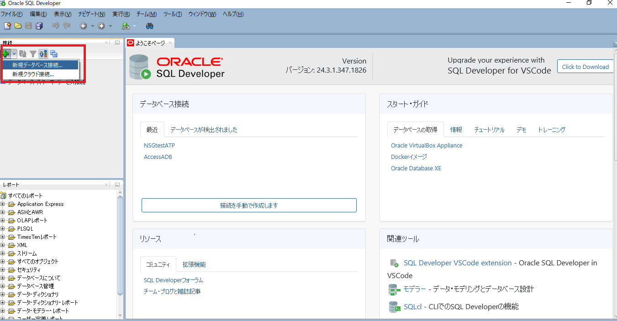Viewport: 617px width, 321px height.
Task: Click the Open folder icon in the toolbar
Action: [18, 26]
